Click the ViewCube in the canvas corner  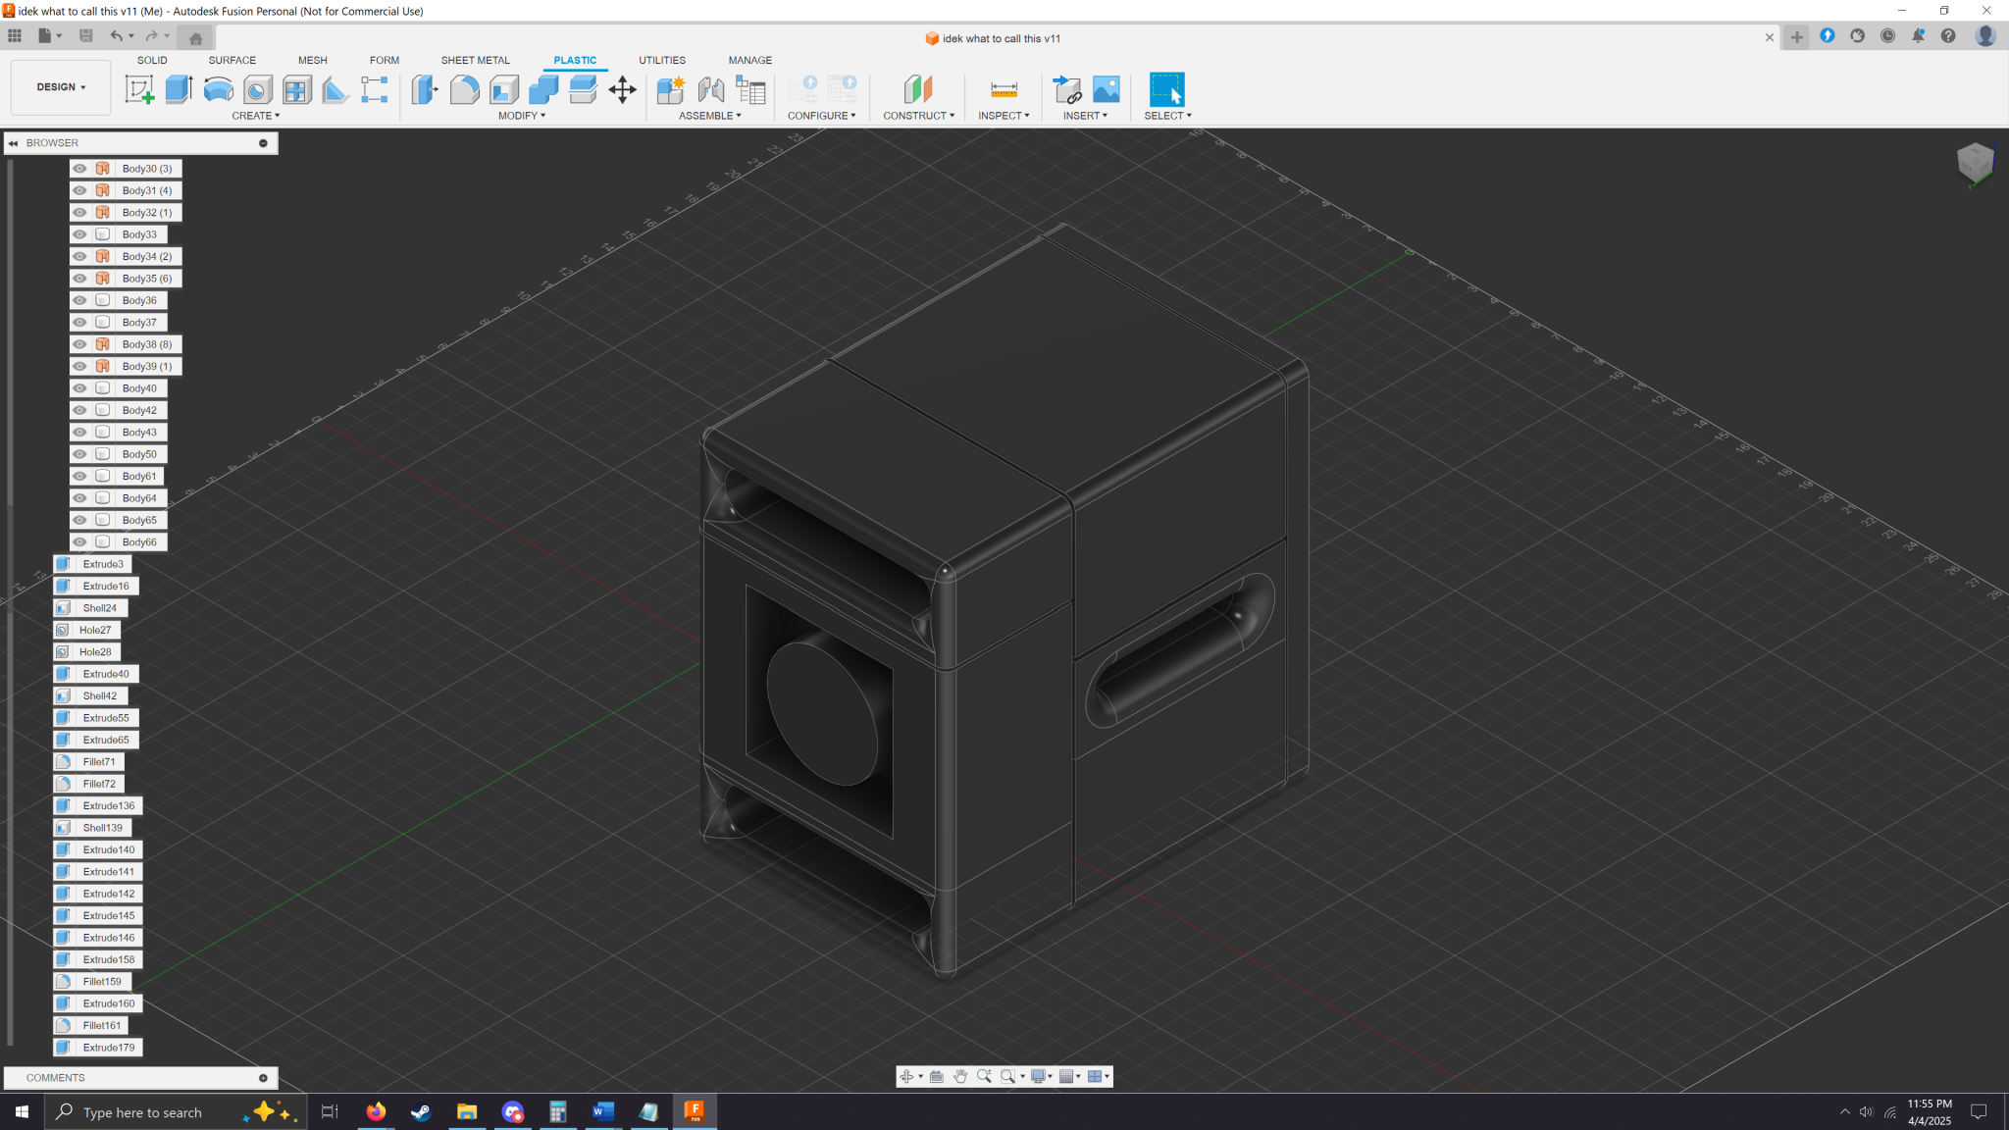(1976, 162)
